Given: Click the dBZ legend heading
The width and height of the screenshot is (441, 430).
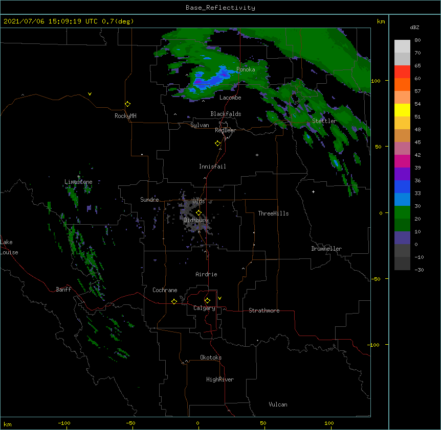Looking at the screenshot, I should 414,28.
